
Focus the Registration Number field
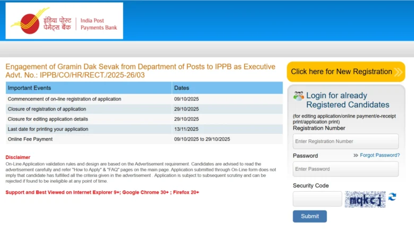coord(346,141)
